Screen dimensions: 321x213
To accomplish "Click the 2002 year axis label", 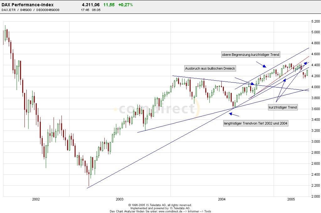I will pyautogui.click(x=36, y=199).
